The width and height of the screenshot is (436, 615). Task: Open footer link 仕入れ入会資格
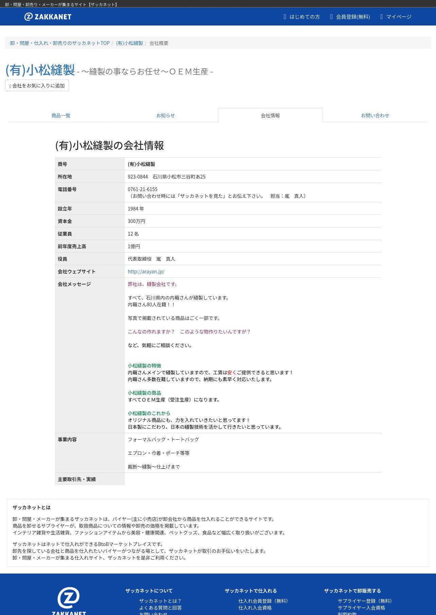pyautogui.click(x=255, y=608)
